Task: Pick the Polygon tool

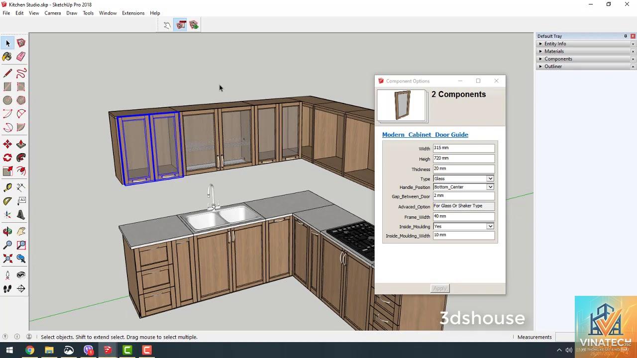Action: (x=21, y=100)
